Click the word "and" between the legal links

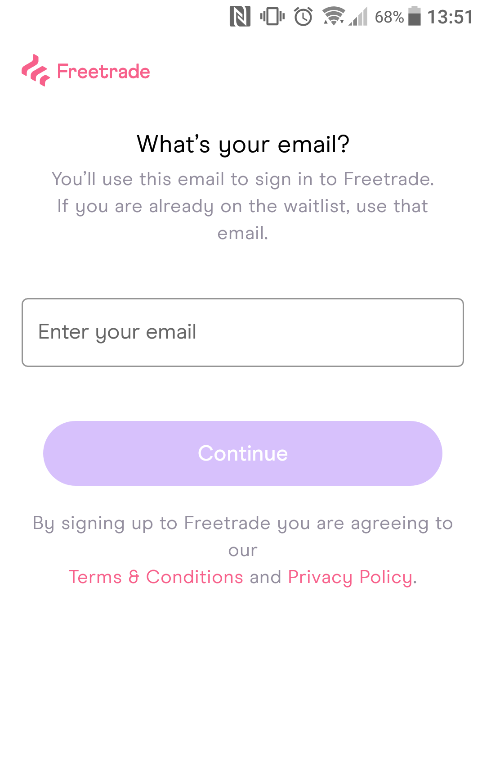click(265, 577)
